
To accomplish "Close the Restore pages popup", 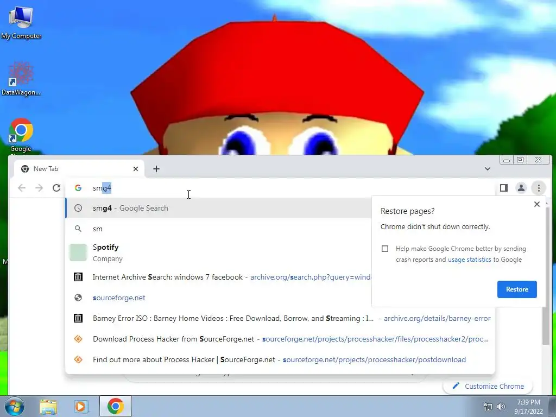I will tap(537, 204).
